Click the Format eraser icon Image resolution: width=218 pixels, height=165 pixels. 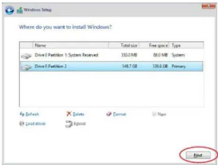109,114
